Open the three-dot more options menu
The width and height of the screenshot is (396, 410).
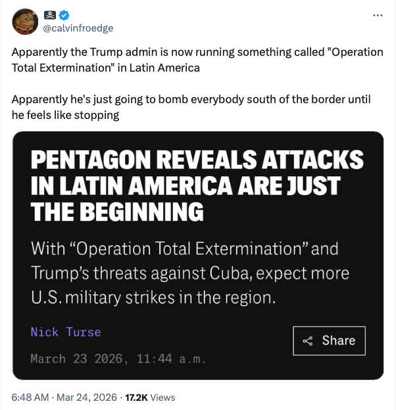[x=377, y=15]
